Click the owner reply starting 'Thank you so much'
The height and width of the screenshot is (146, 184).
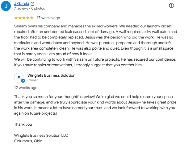click(95, 105)
